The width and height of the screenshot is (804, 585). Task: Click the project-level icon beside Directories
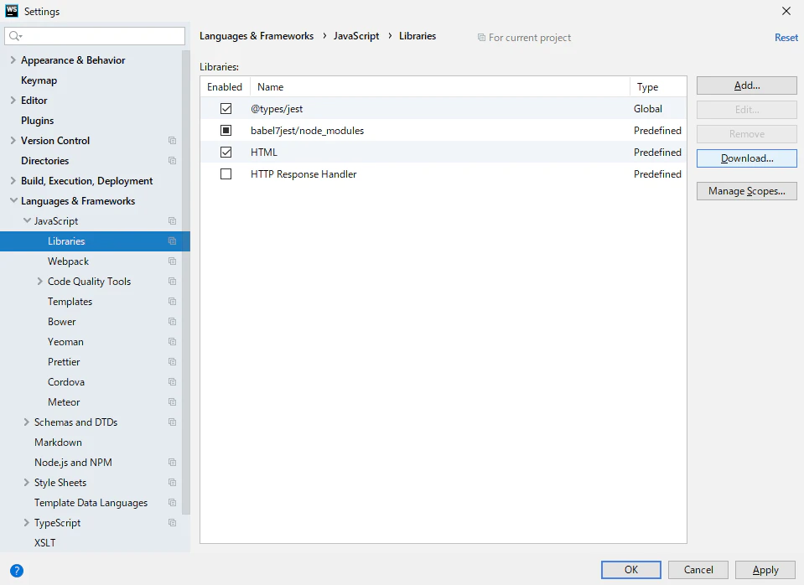point(173,160)
